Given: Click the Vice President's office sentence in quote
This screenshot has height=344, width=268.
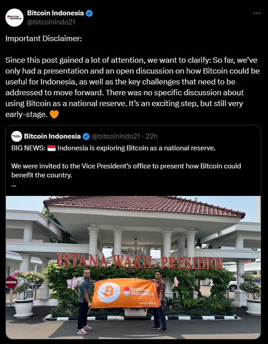Looking at the screenshot, I should (126, 171).
